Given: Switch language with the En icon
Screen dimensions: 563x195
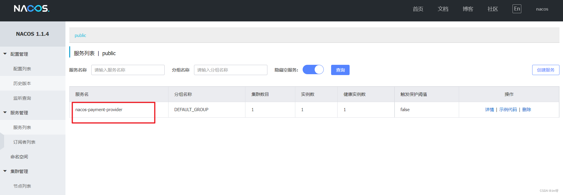Looking at the screenshot, I should pos(517,9).
